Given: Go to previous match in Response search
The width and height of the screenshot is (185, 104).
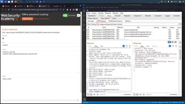Looking at the screenshot, I should click(140, 94).
